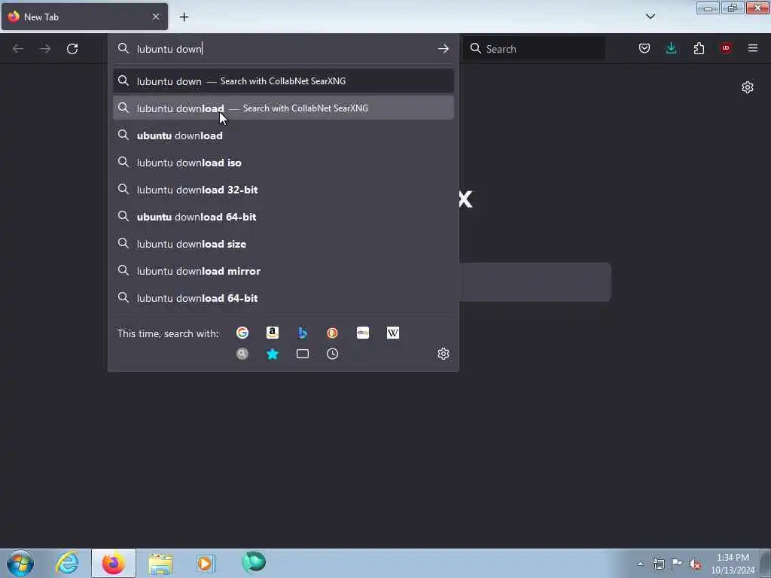Open the Windows Start menu orb

click(20, 563)
